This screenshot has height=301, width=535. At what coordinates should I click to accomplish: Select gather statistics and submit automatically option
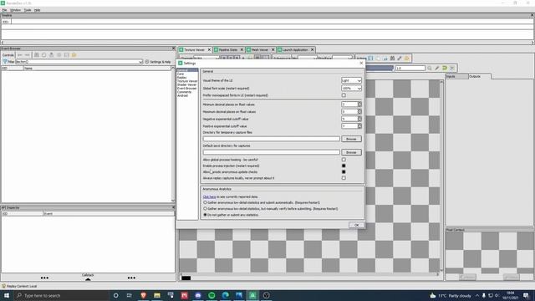205,202
